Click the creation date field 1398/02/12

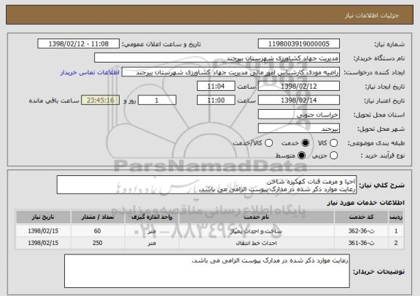pyautogui.click(x=299, y=87)
